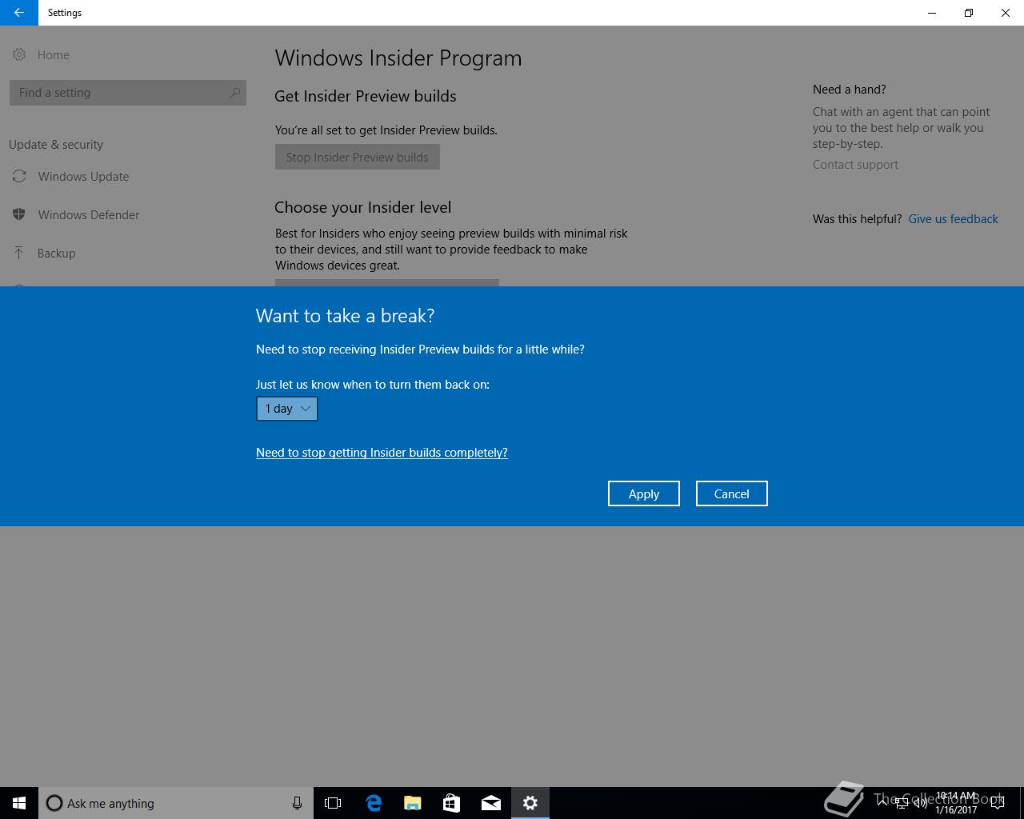Activate the Cortana microphone icon
The width and height of the screenshot is (1024, 819).
click(297, 803)
